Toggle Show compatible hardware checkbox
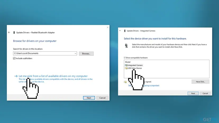Screen dimensions: 219x123 (x=125, y=58)
